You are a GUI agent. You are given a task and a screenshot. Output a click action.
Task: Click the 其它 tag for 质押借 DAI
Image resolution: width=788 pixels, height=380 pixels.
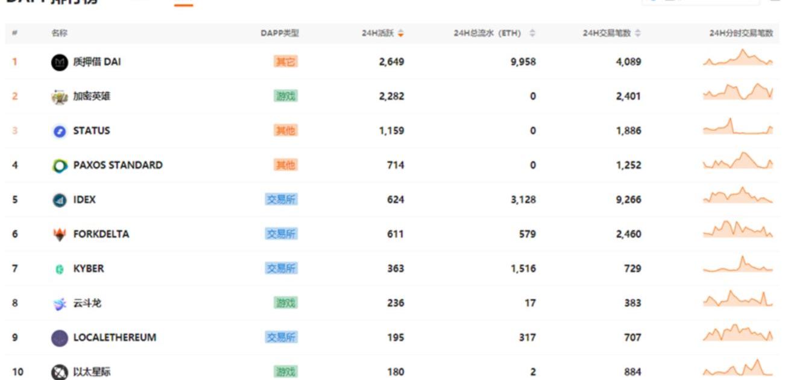pos(286,62)
